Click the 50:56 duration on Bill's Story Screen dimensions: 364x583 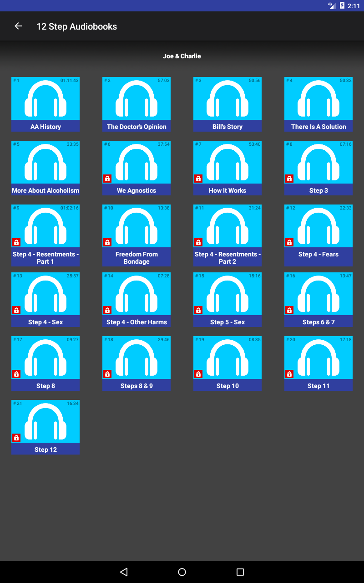click(254, 81)
